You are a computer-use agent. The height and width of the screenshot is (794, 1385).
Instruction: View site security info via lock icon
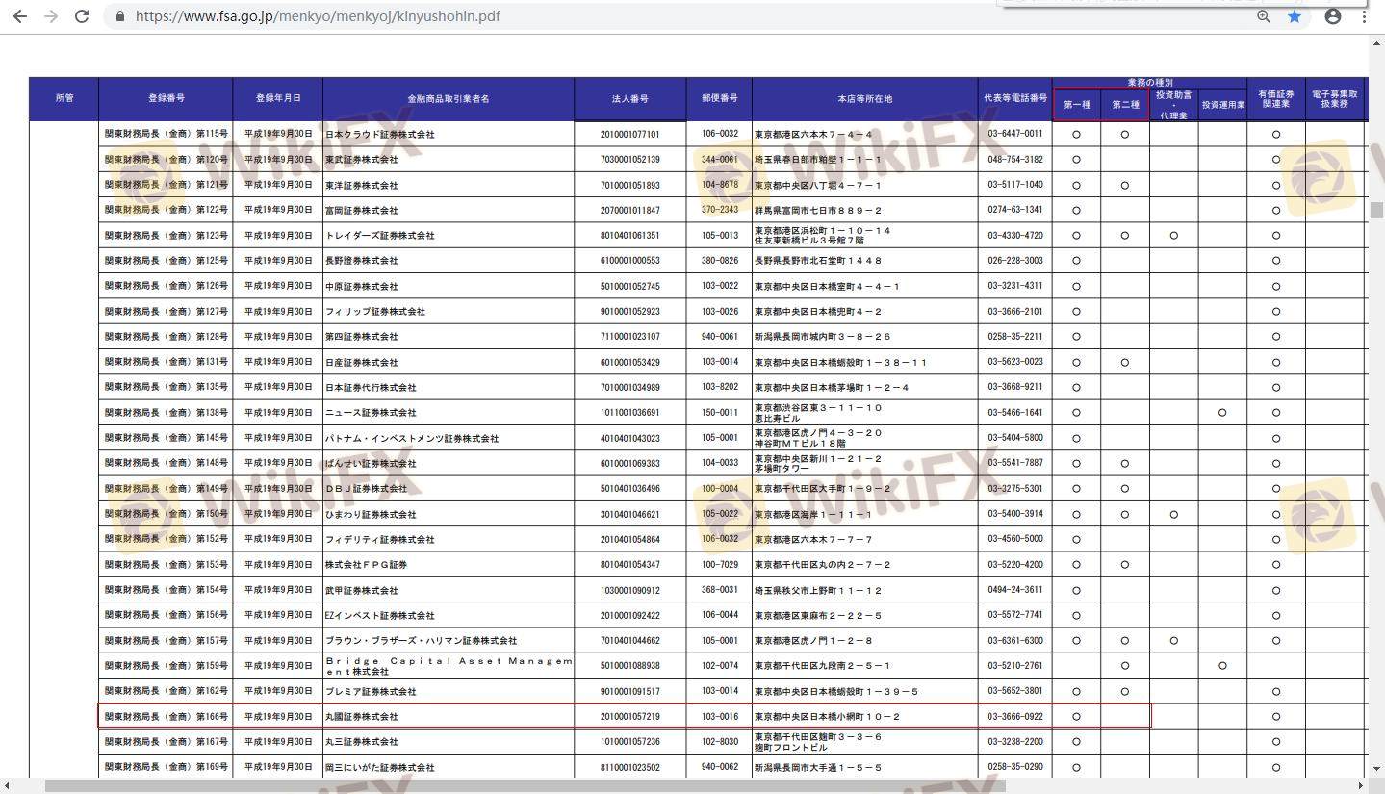(120, 16)
